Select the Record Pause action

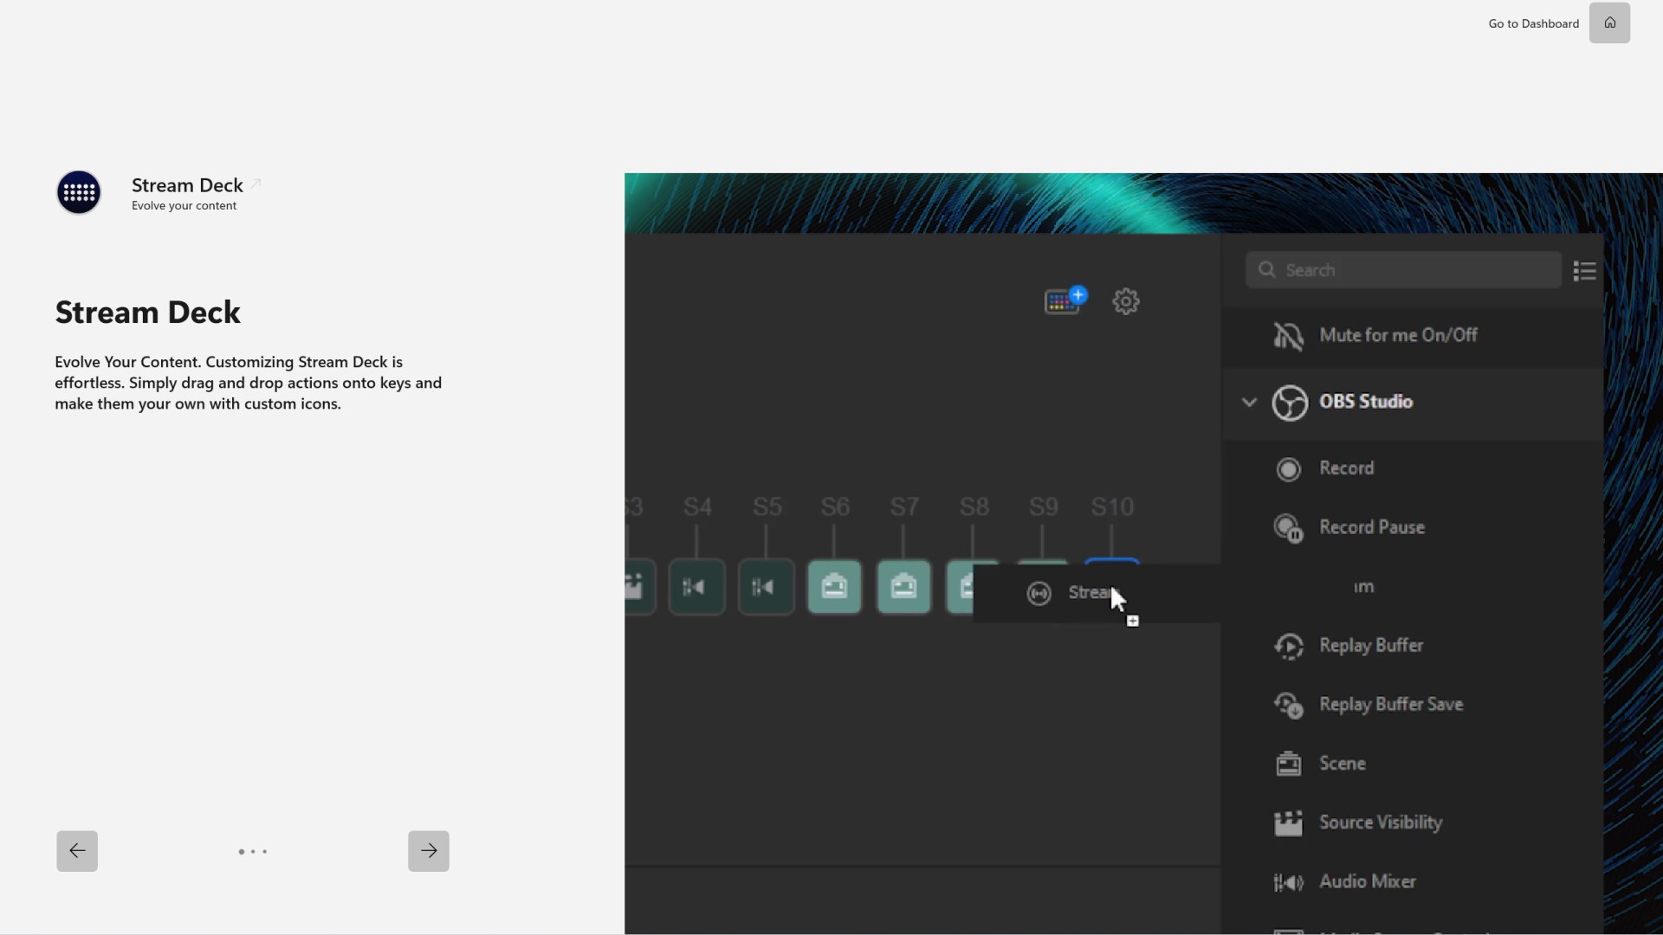point(1371,527)
